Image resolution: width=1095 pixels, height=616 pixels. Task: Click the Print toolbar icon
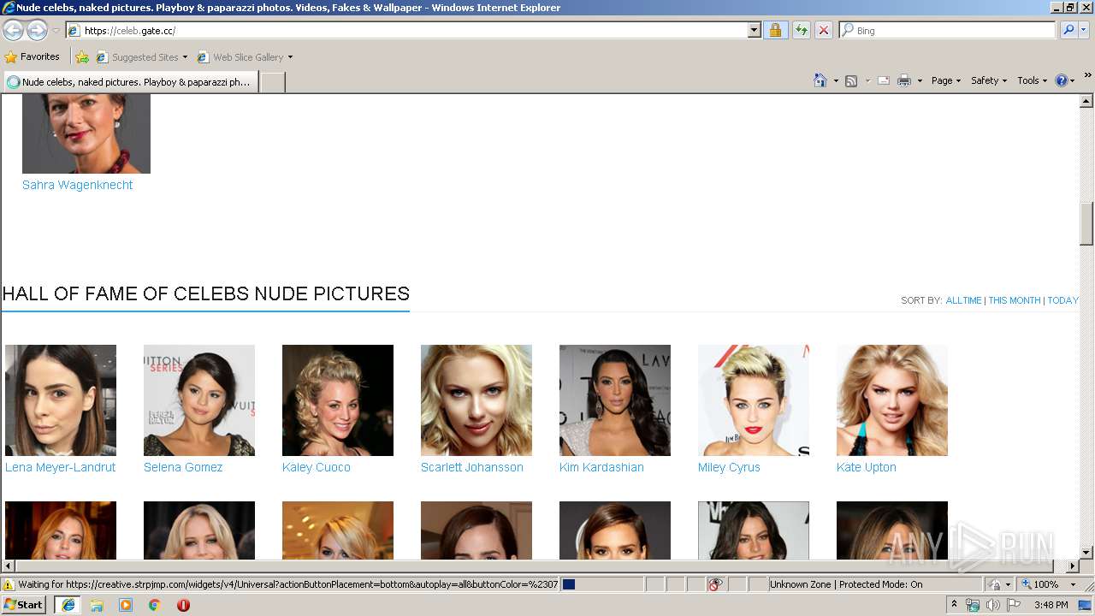coord(904,80)
